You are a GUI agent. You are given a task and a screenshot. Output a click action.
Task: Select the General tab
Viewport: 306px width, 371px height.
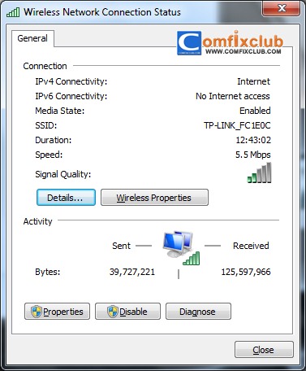pos(32,38)
